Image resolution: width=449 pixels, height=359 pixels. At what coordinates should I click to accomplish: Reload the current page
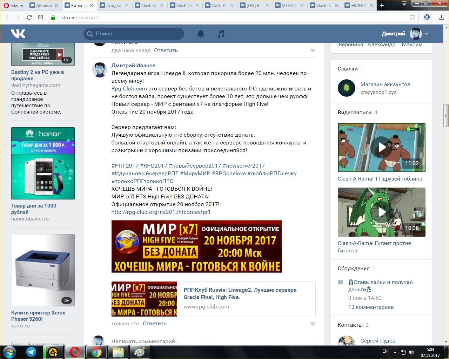[29, 18]
